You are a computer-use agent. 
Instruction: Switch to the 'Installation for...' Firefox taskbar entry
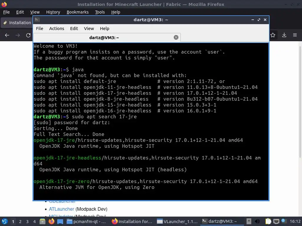click(132, 221)
